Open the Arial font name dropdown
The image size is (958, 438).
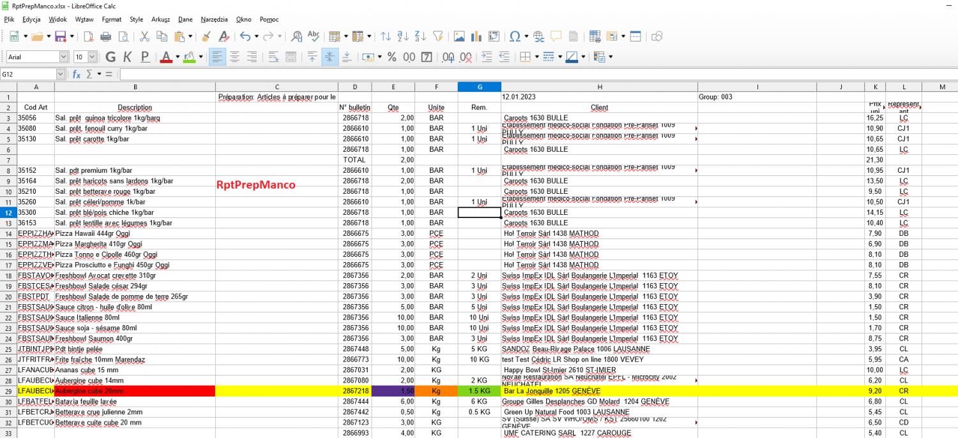pos(63,57)
